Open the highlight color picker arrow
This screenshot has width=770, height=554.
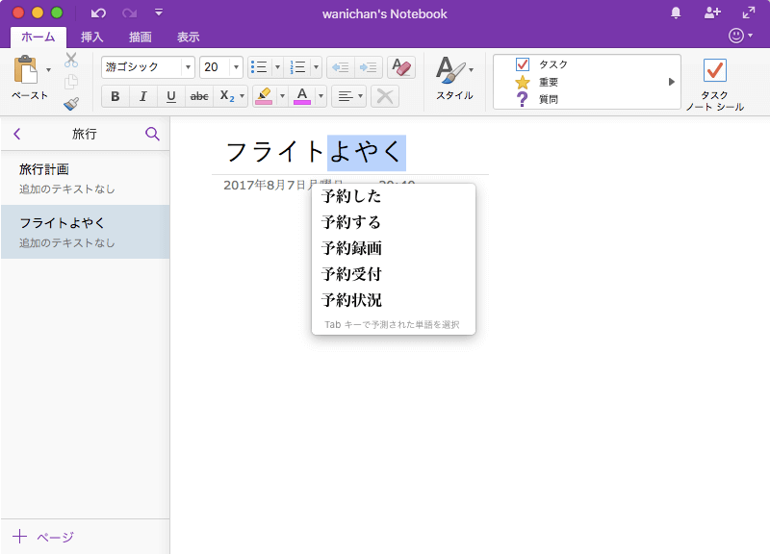[x=282, y=96]
